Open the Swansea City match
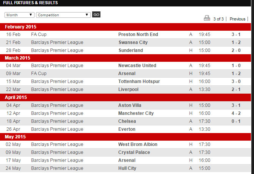254x174 pixels. point(133,42)
